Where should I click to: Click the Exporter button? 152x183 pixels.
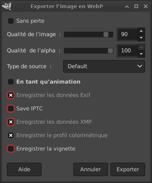coord(128,169)
